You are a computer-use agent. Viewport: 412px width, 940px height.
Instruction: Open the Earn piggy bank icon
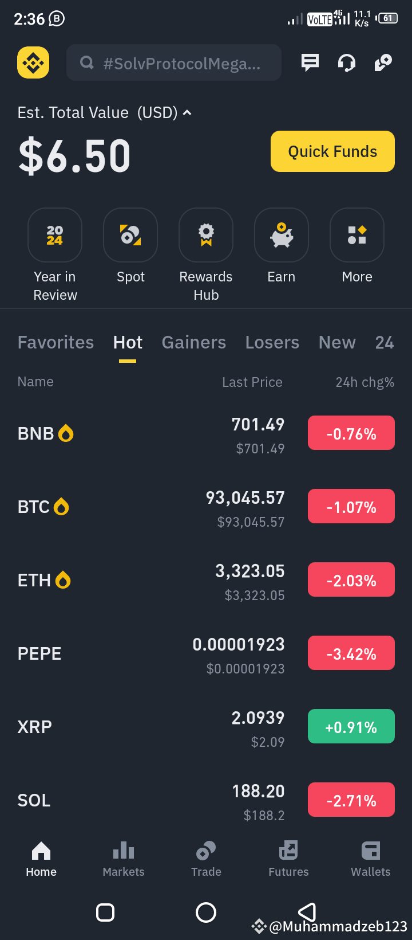click(x=282, y=235)
